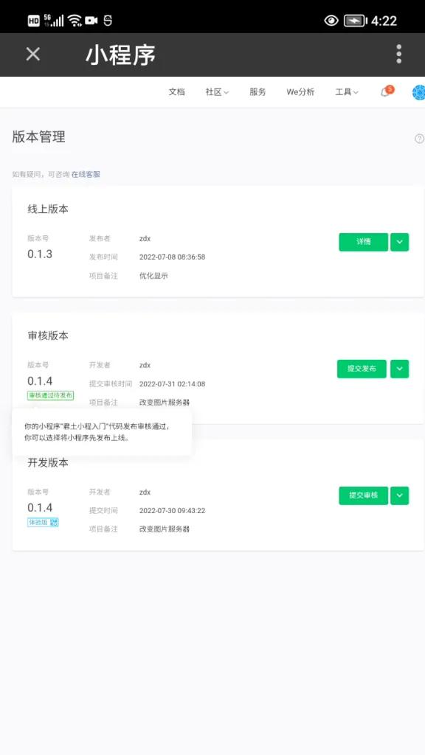The height and width of the screenshot is (755, 425).
Task: Click the profile avatar icon
Action: tap(417, 93)
